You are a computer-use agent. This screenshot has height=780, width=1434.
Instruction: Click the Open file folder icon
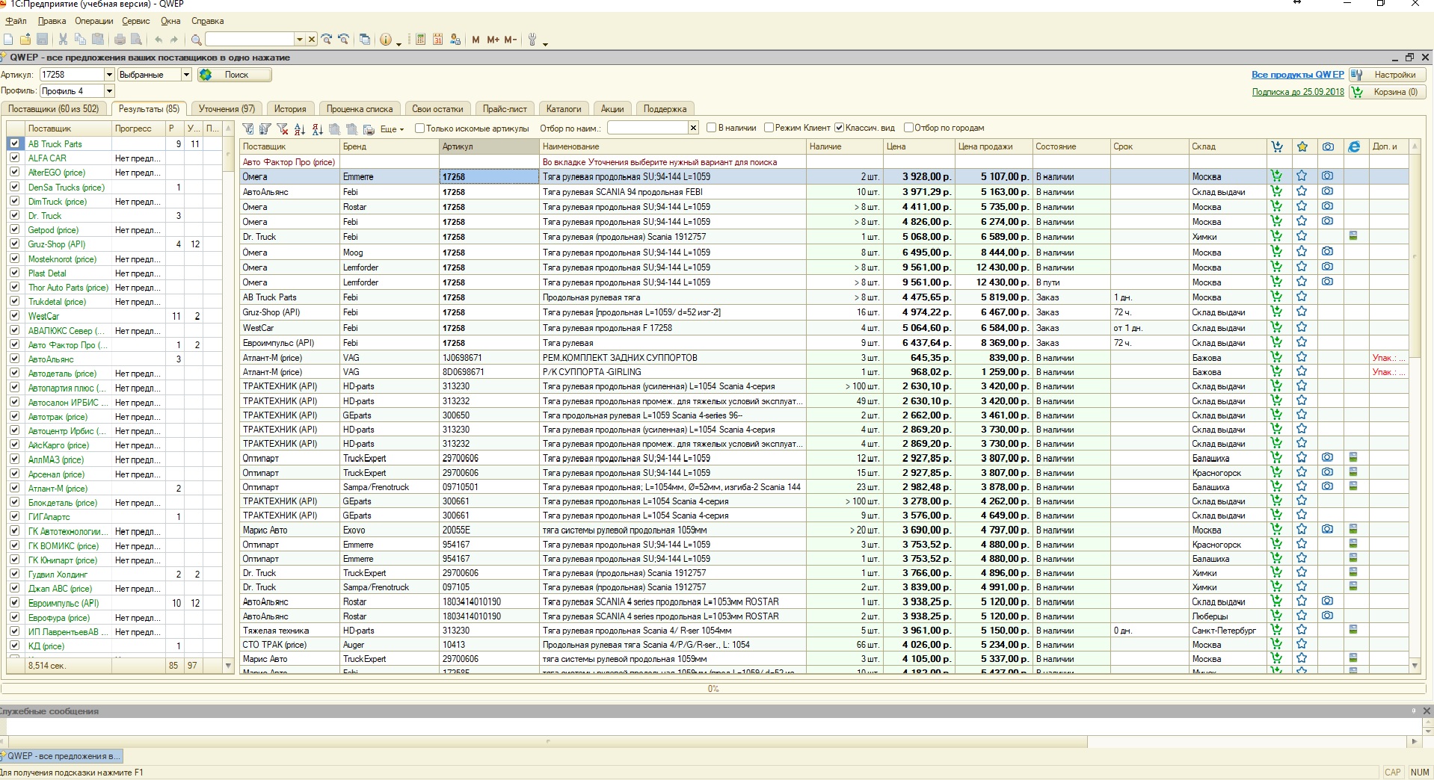pyautogui.click(x=25, y=40)
